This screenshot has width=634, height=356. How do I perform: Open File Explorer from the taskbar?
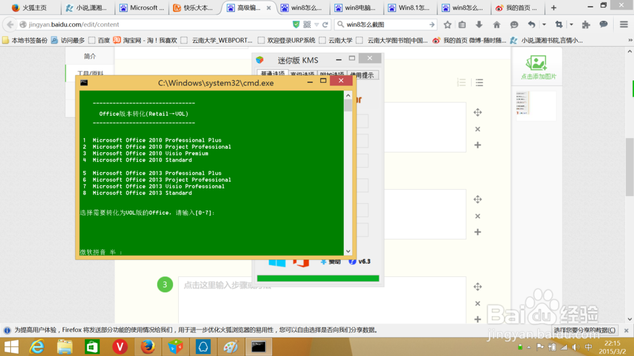pos(65,347)
